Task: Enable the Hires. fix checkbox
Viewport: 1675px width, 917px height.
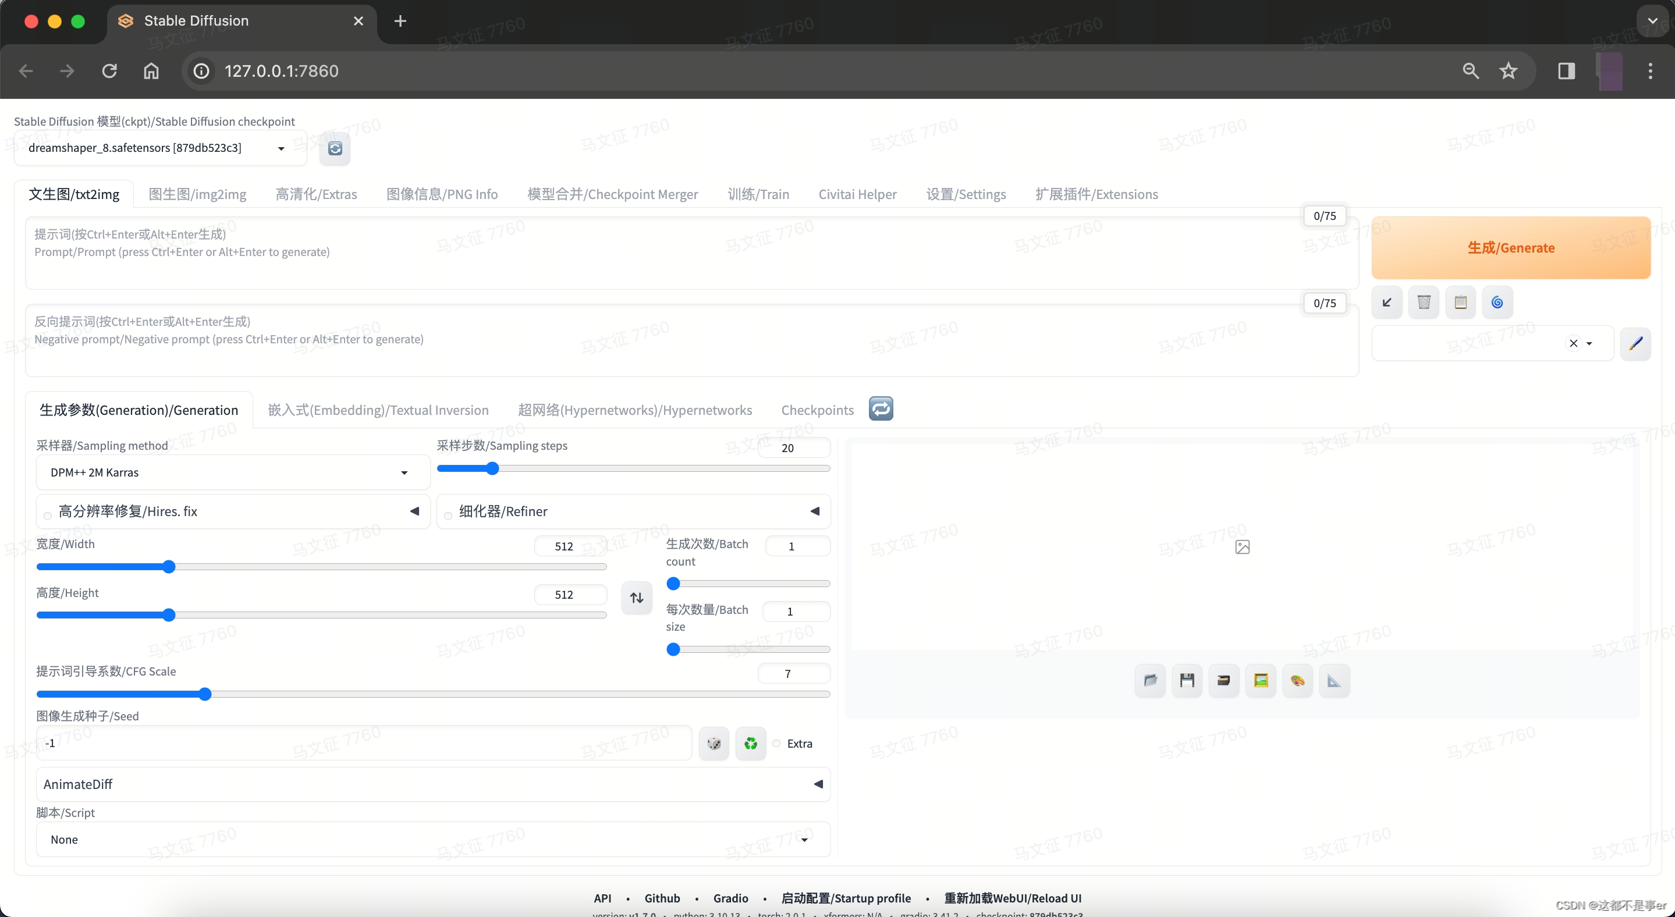Action: click(48, 516)
